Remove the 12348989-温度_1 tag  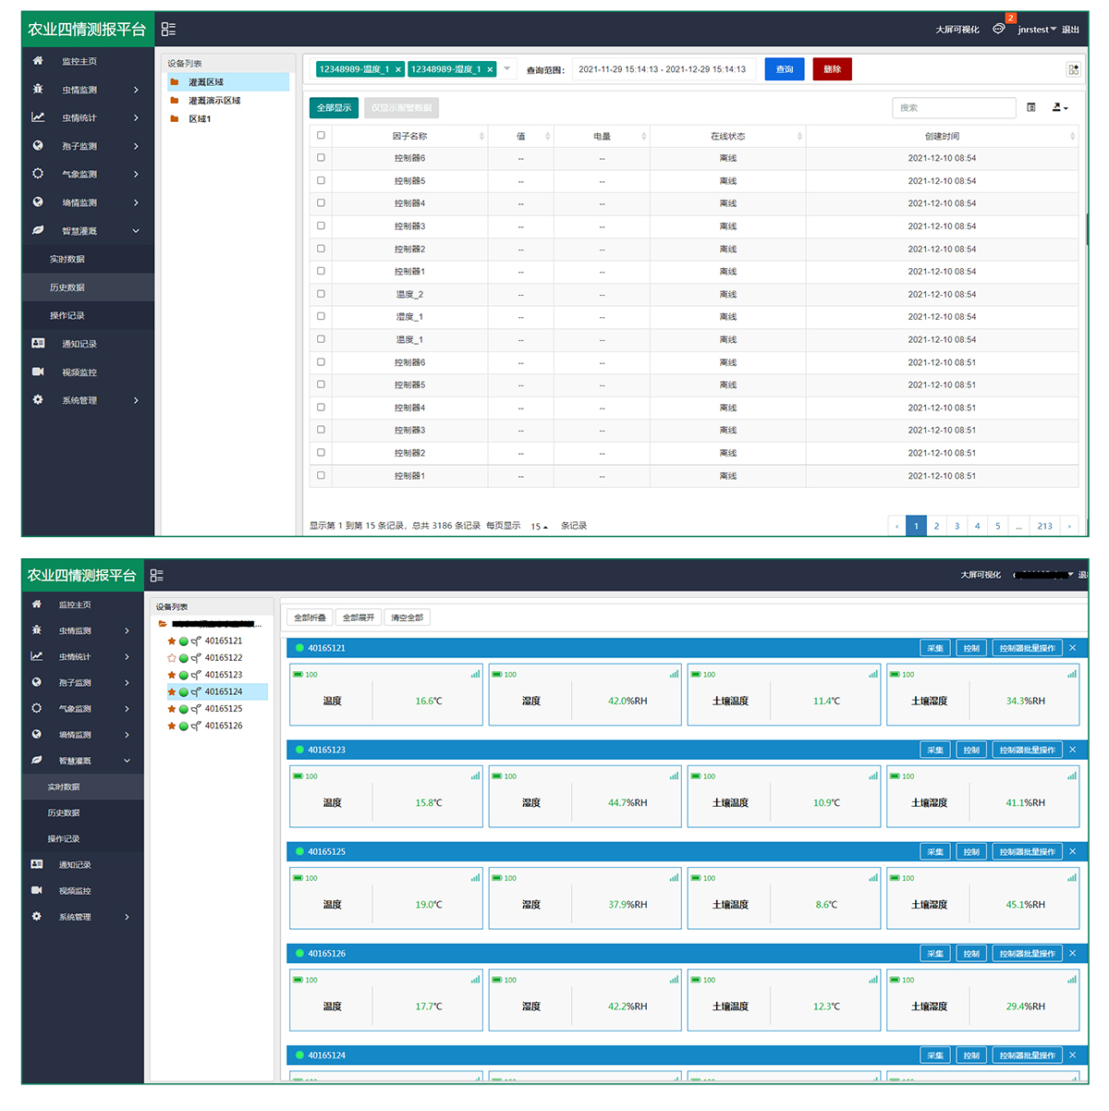tap(398, 69)
